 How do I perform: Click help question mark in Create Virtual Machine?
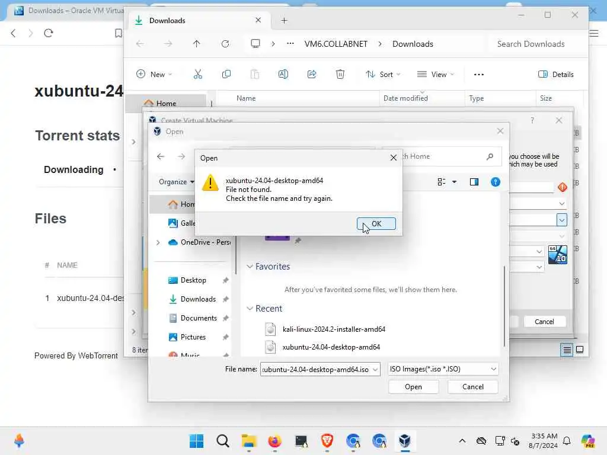point(532,120)
